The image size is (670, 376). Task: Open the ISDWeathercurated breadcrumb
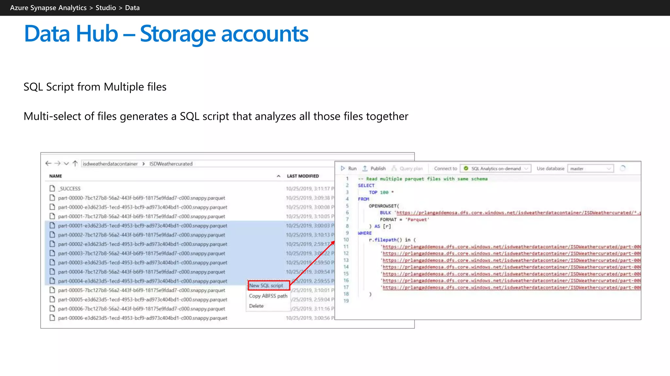(x=171, y=164)
